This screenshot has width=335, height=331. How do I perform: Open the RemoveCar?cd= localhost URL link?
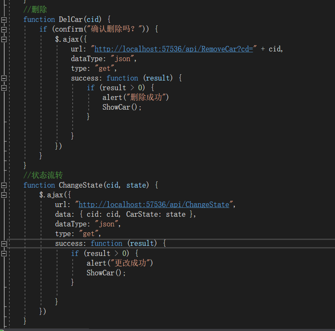(174, 49)
